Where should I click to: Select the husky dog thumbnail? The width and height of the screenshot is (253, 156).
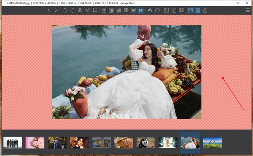[146, 143]
